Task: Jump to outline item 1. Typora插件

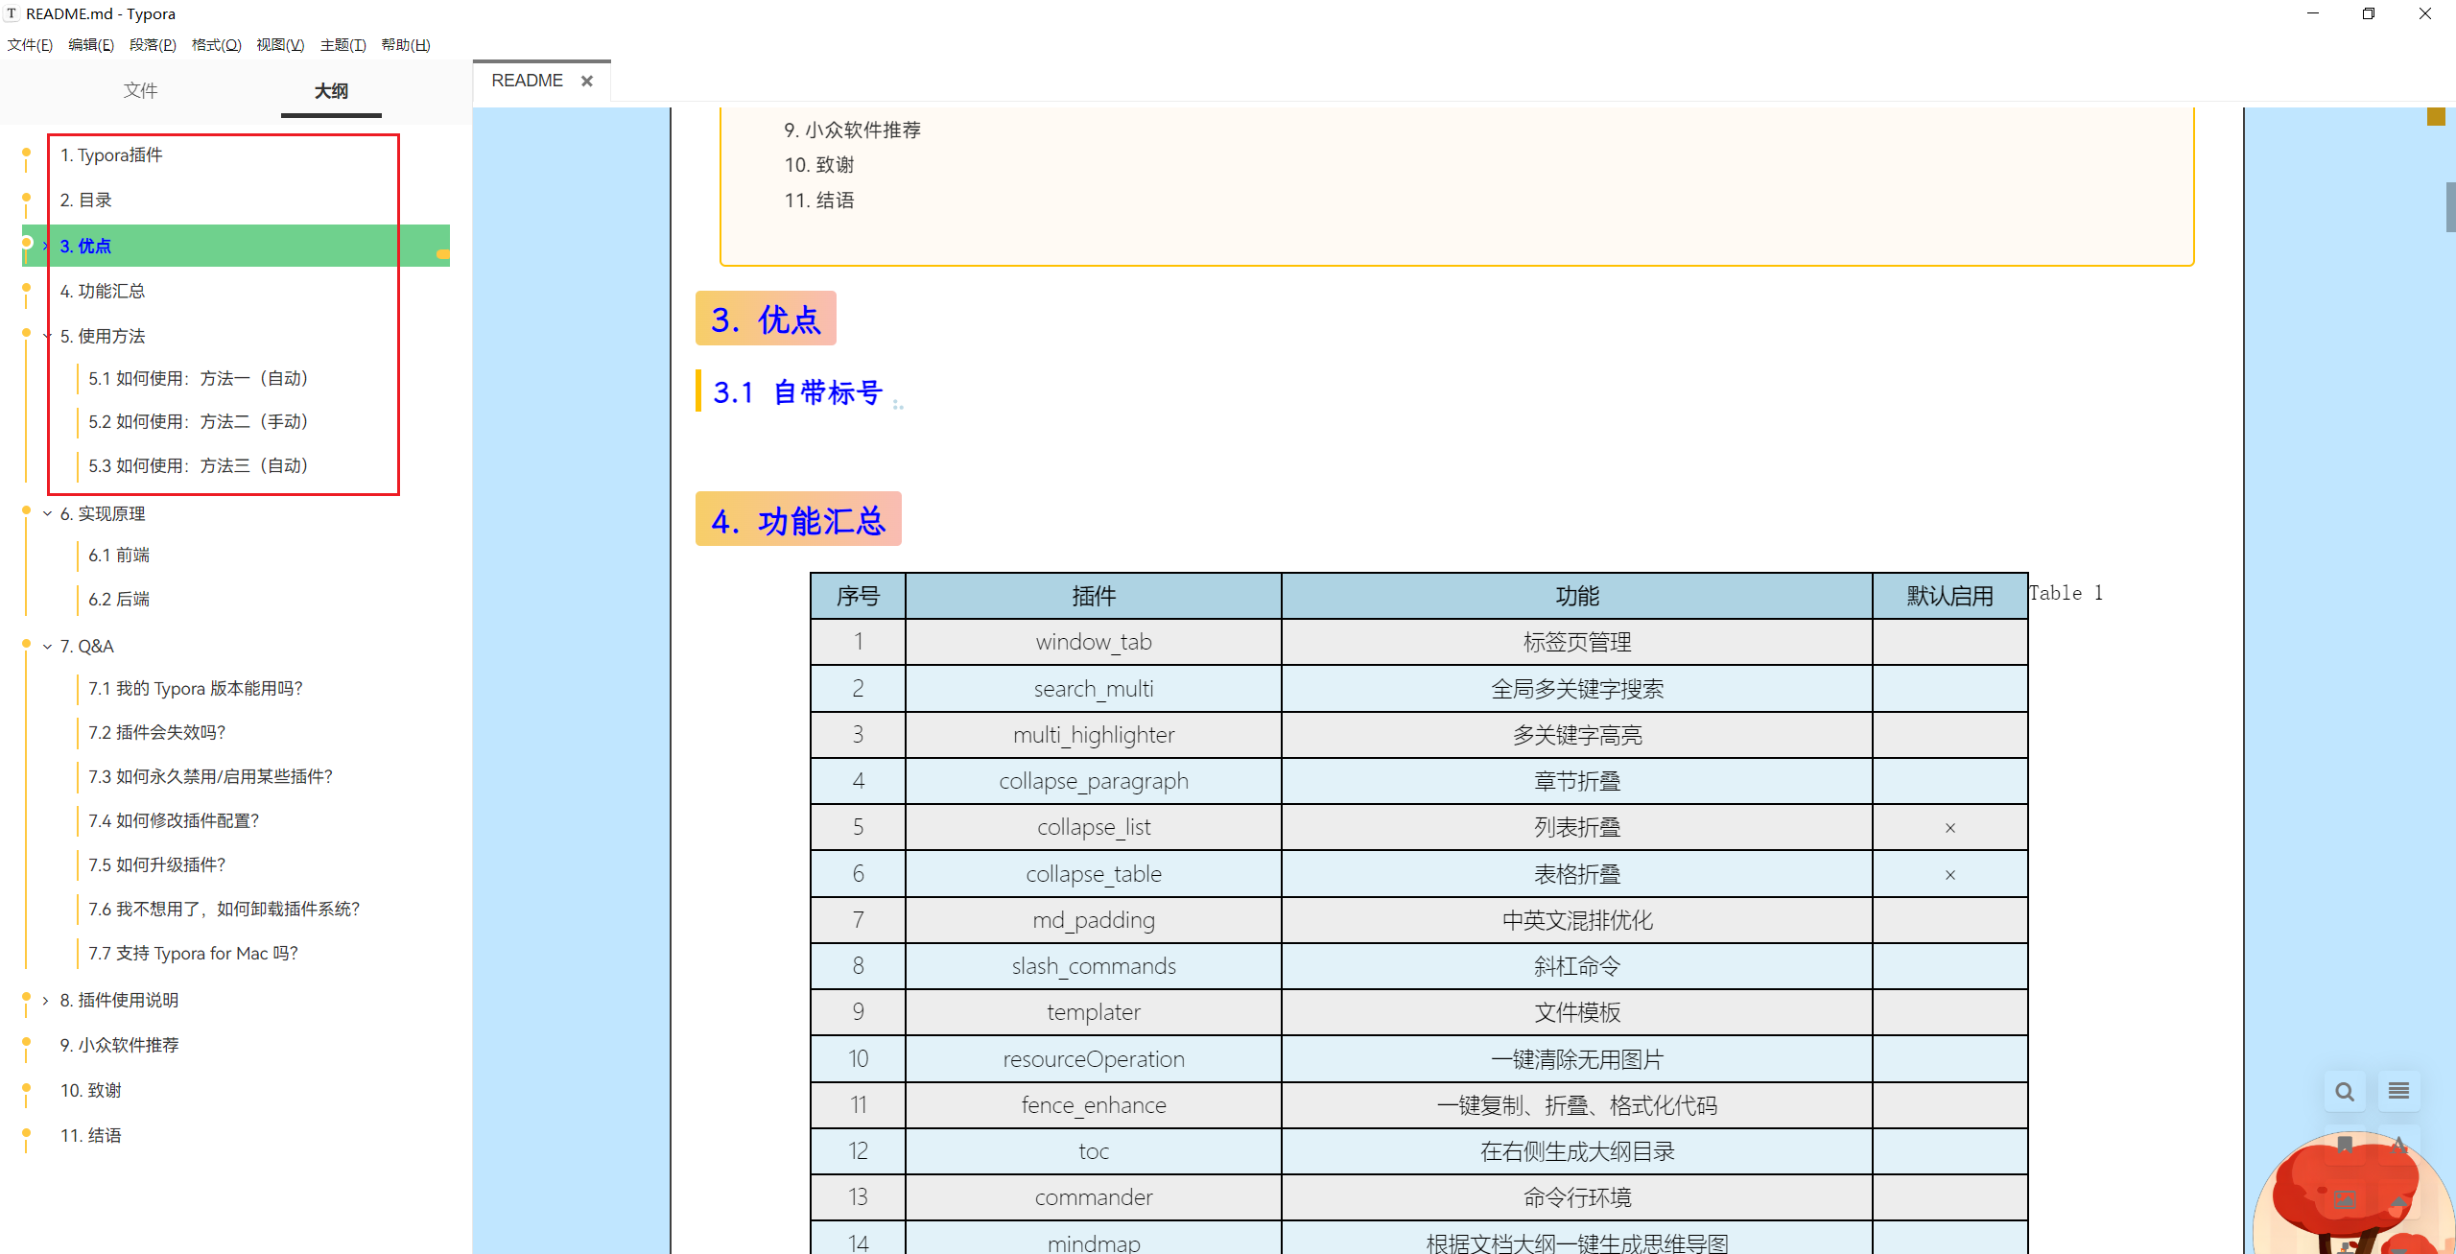Action: pos(111,155)
